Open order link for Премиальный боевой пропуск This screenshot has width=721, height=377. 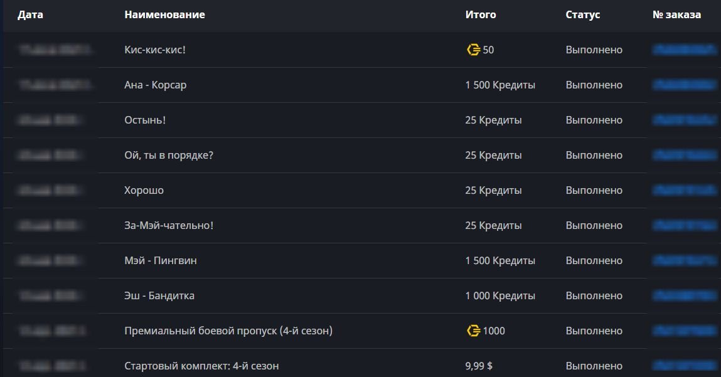[x=684, y=331]
